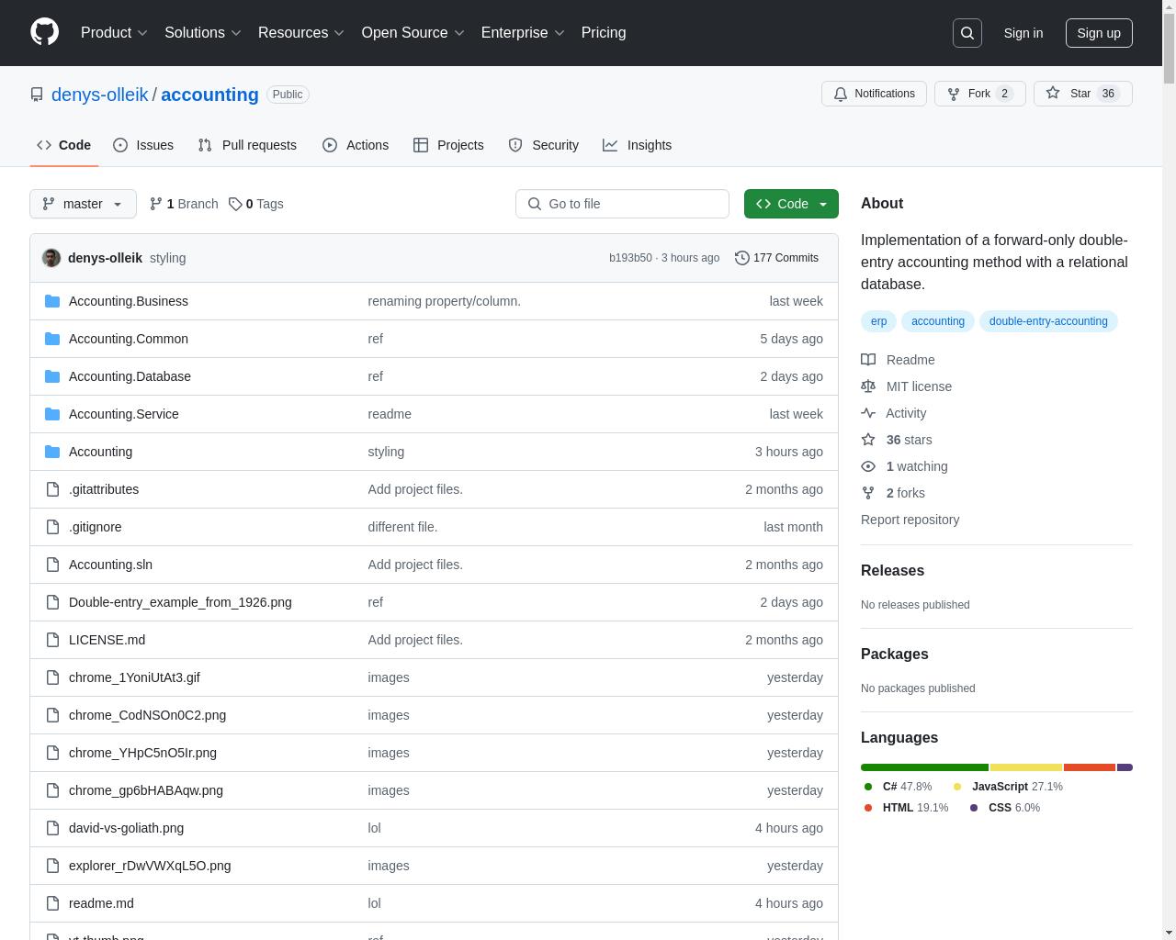The height and width of the screenshot is (940, 1176).
Task: Open david-vs-goliath.png file
Action: (x=126, y=828)
